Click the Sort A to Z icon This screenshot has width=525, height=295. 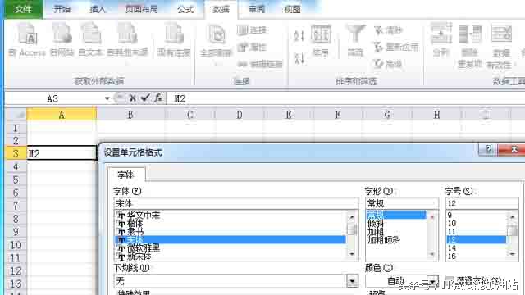pos(299,35)
